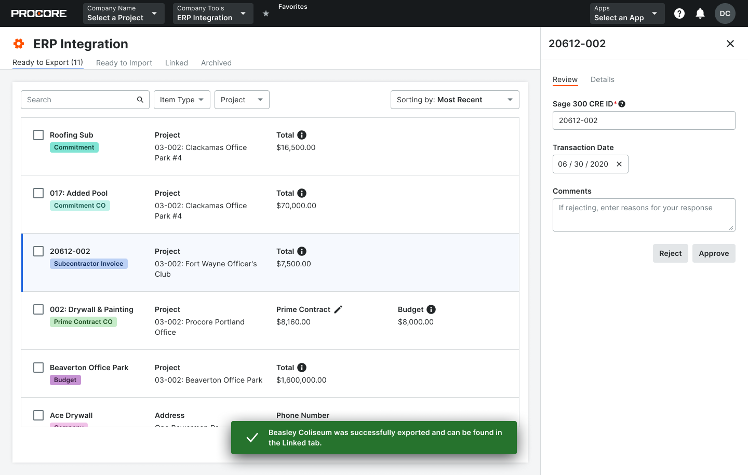Open the Linked tab
The image size is (748, 475).
pos(177,63)
